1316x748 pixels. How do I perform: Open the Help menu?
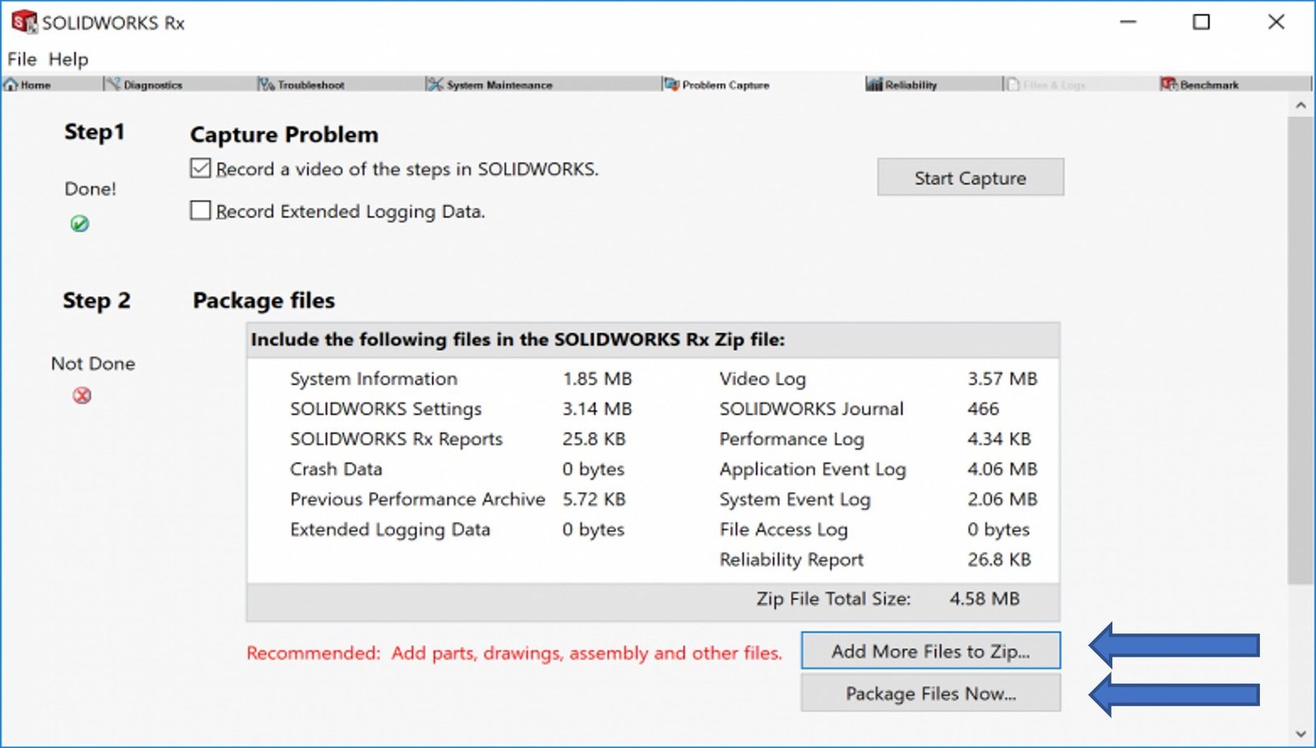68,59
